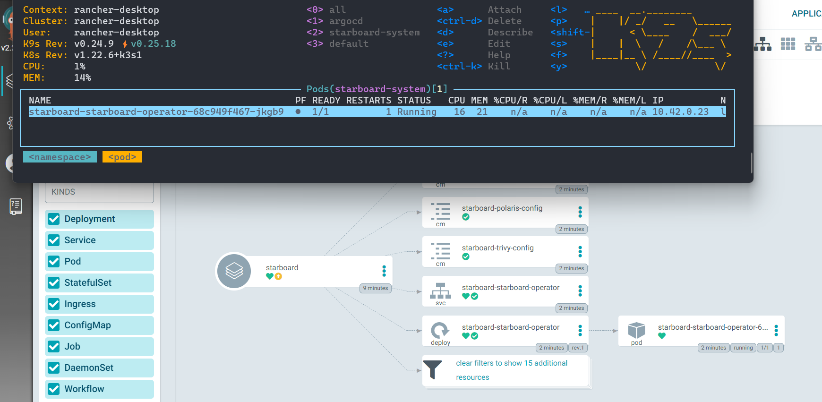The width and height of the screenshot is (822, 402).
Task: Click the health heart on the deploy node
Action: [466, 336]
